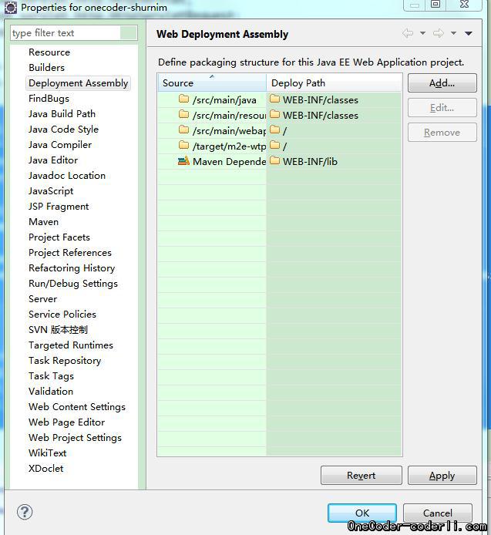
Task: Go to Targeted Runtimes settings
Action: (71, 345)
